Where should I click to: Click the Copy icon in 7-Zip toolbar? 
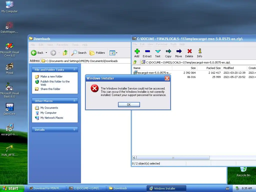(x=168, y=53)
